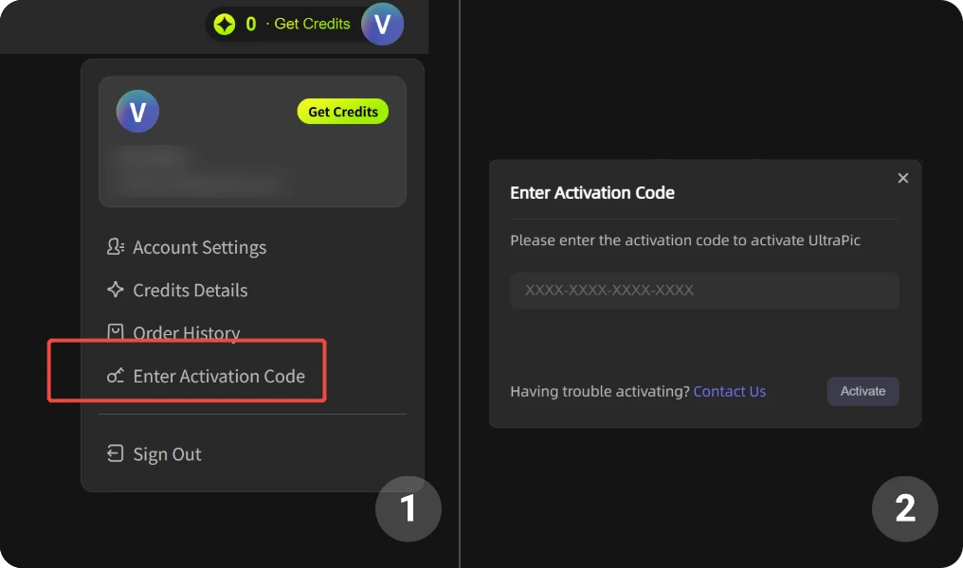Open the profile avatar in the top bar
Screen dimensions: 963x568
coord(382,25)
